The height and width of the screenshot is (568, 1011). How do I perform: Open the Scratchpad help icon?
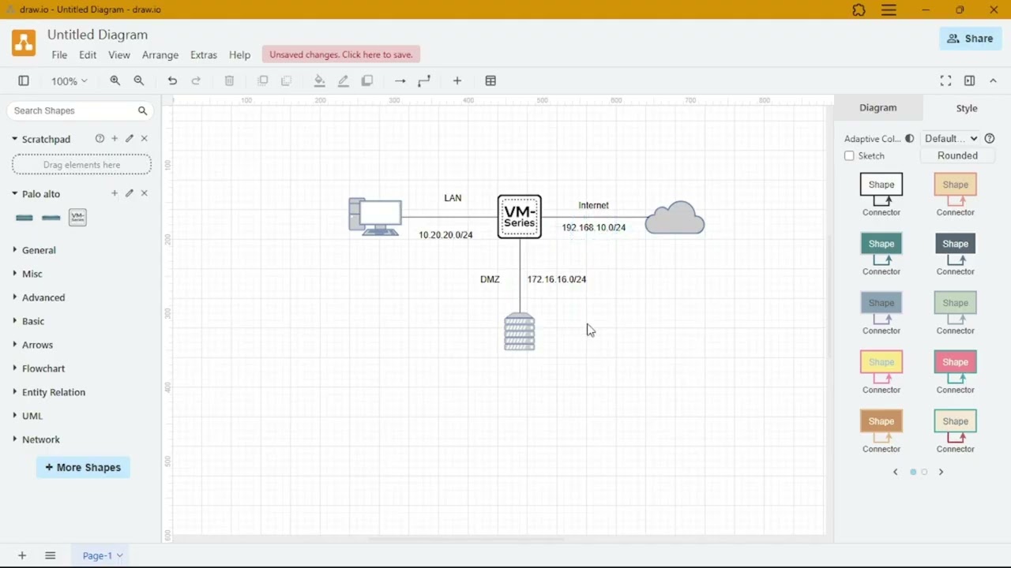(100, 138)
